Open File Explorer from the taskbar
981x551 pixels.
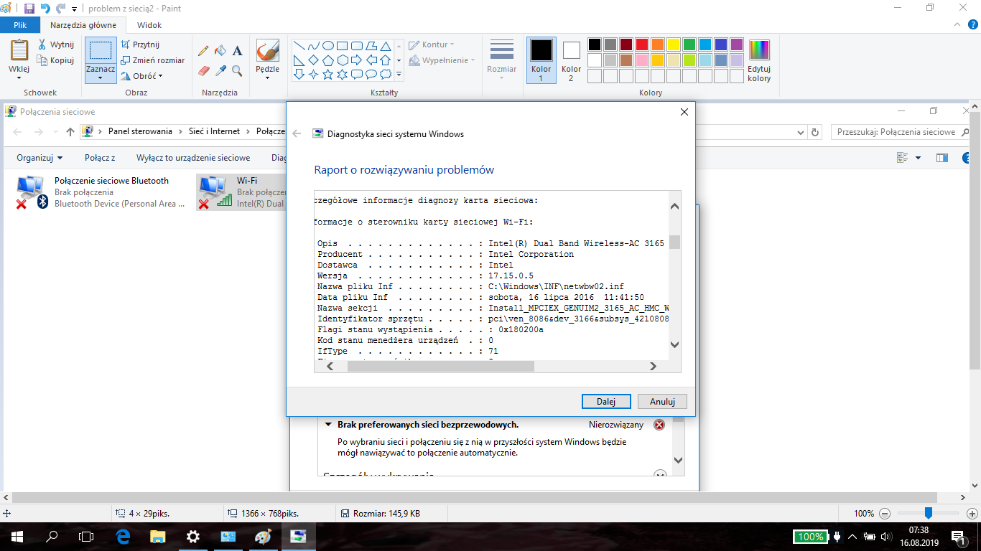pos(157,537)
